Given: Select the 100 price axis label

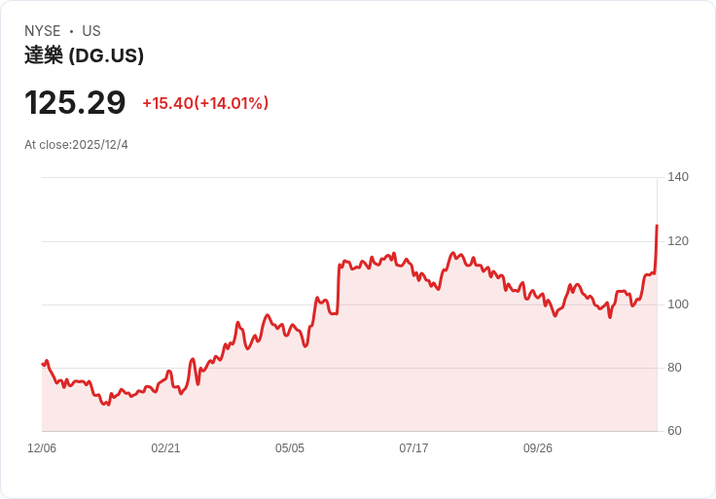Looking at the screenshot, I should tap(678, 304).
